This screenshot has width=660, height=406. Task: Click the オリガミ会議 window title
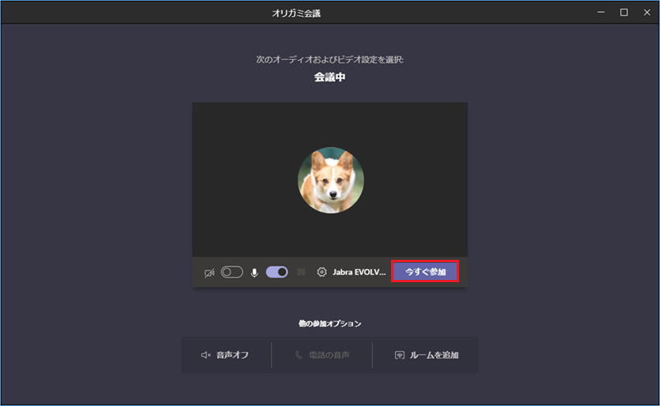(296, 13)
